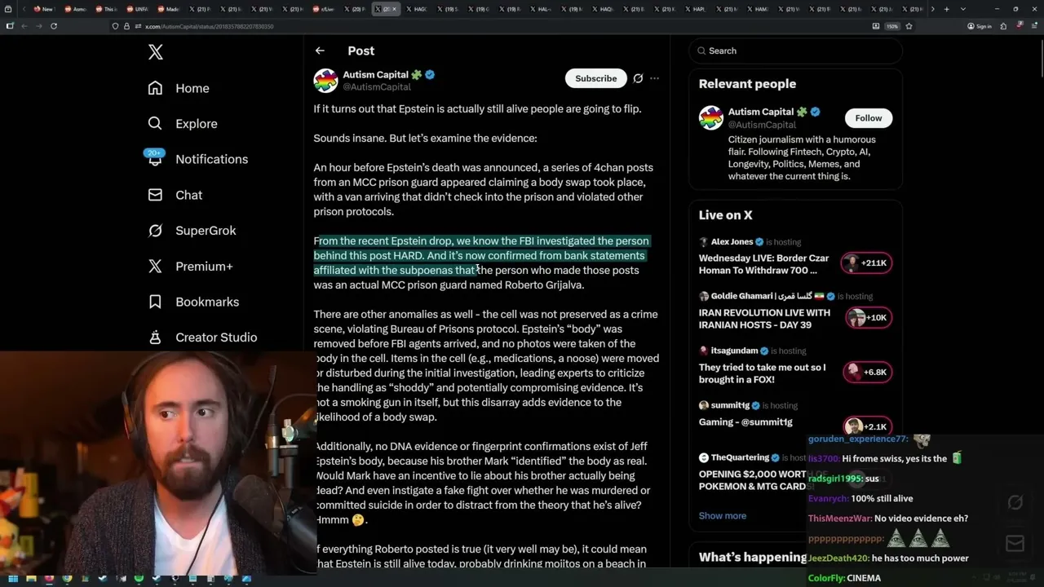1044x587 pixels.
Task: Open the Bookmarks icon
Action: pos(155,302)
